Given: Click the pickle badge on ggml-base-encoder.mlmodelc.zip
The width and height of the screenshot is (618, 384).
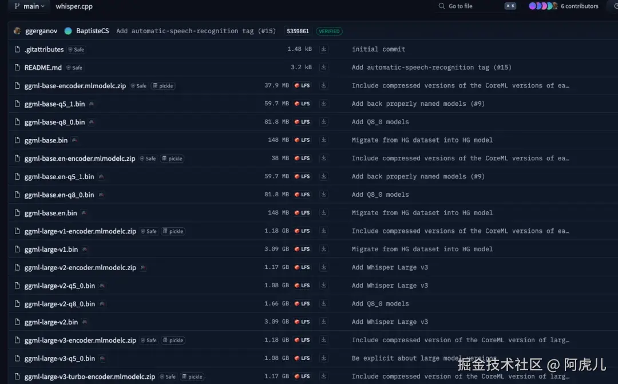Looking at the screenshot, I should (163, 85).
